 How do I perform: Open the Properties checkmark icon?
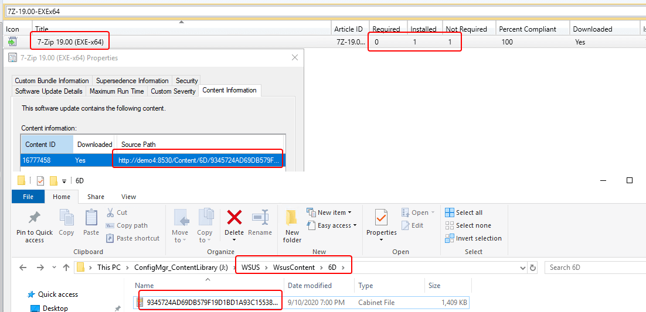tap(382, 218)
